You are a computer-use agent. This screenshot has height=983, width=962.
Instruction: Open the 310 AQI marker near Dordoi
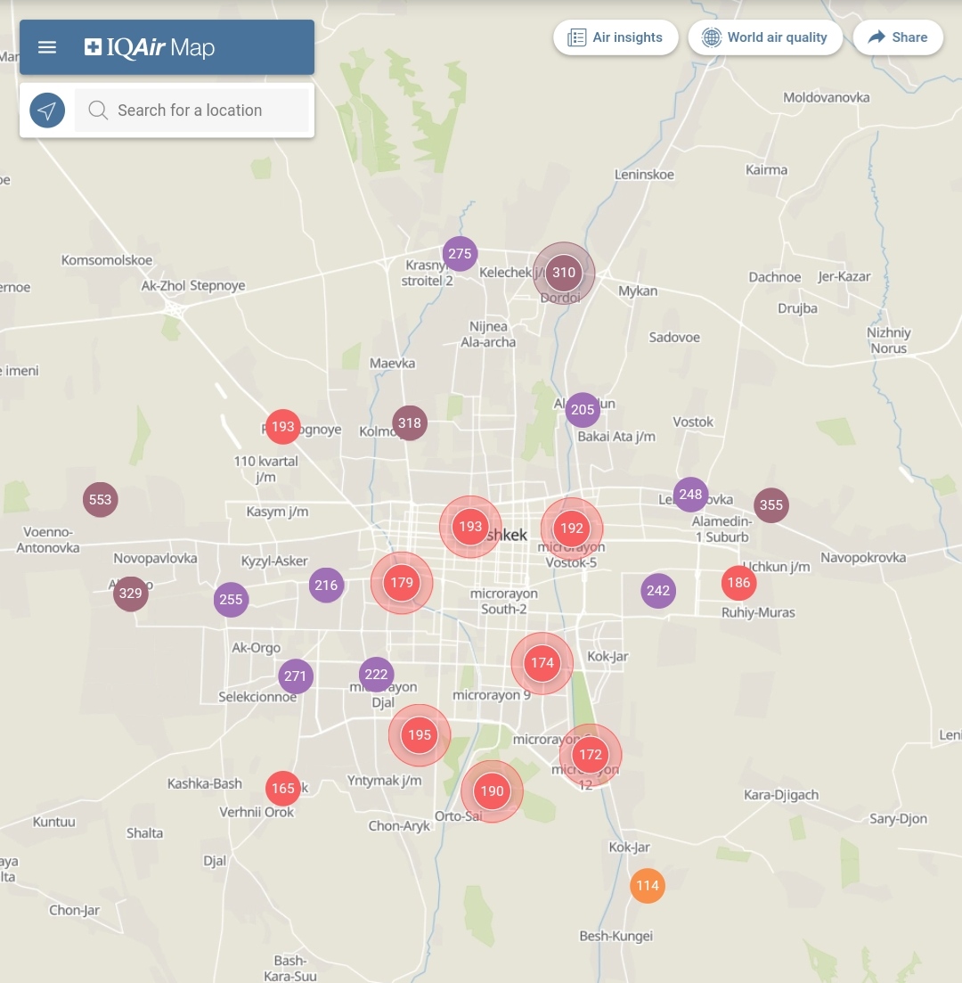[564, 273]
